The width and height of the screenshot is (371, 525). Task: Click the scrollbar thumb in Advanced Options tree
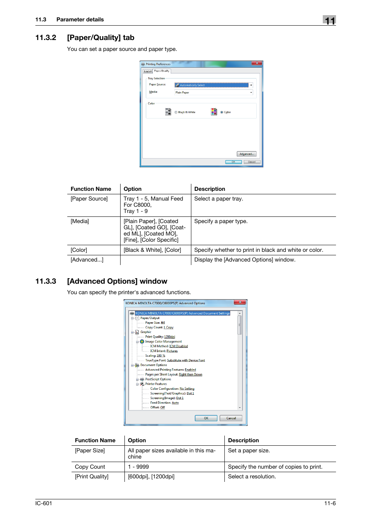pos(240,325)
